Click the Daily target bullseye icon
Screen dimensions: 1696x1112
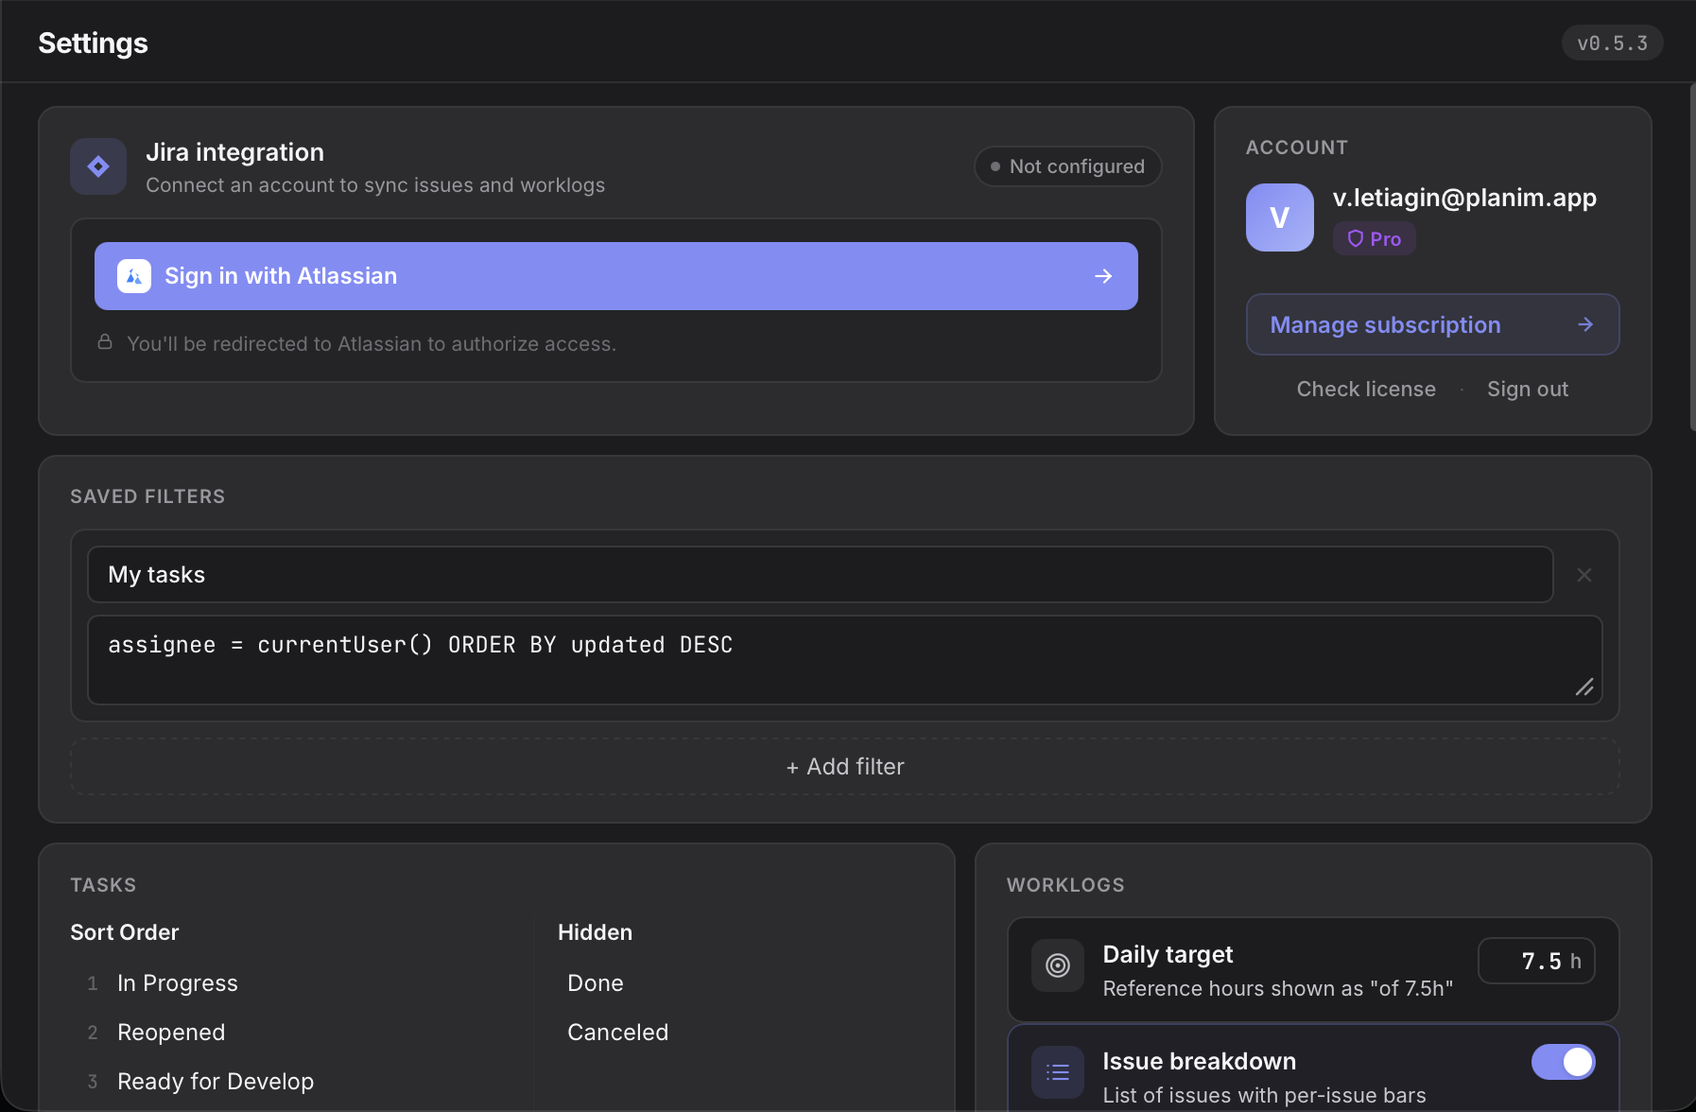(1058, 965)
